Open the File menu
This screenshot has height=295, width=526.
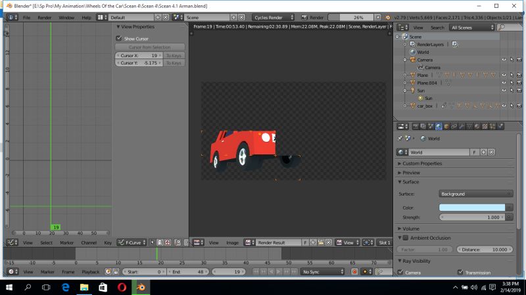point(26,17)
